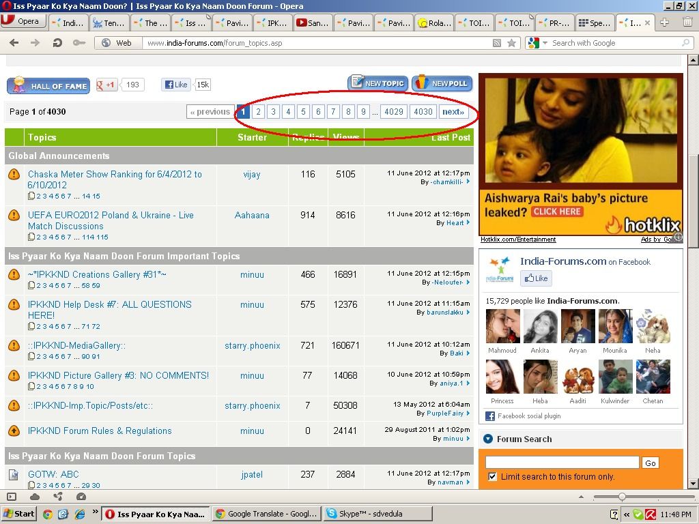Add a new tab with plus icon
699x524 pixels.
(x=664, y=23)
